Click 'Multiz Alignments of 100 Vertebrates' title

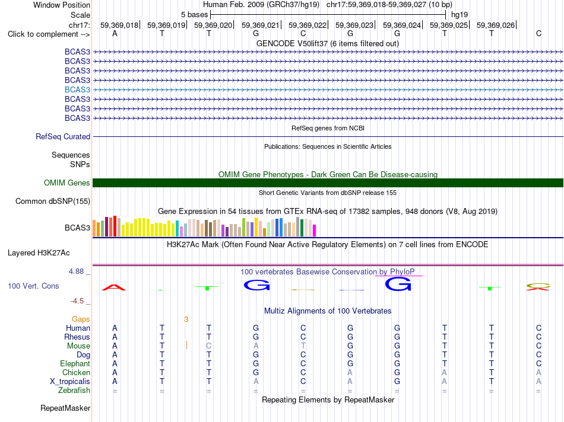[328, 311]
